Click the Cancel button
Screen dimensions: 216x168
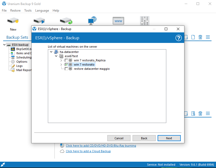click(x=119, y=138)
